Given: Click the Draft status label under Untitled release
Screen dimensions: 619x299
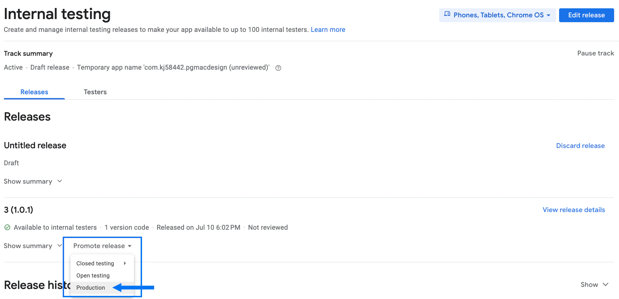Looking at the screenshot, I should pyautogui.click(x=11, y=163).
